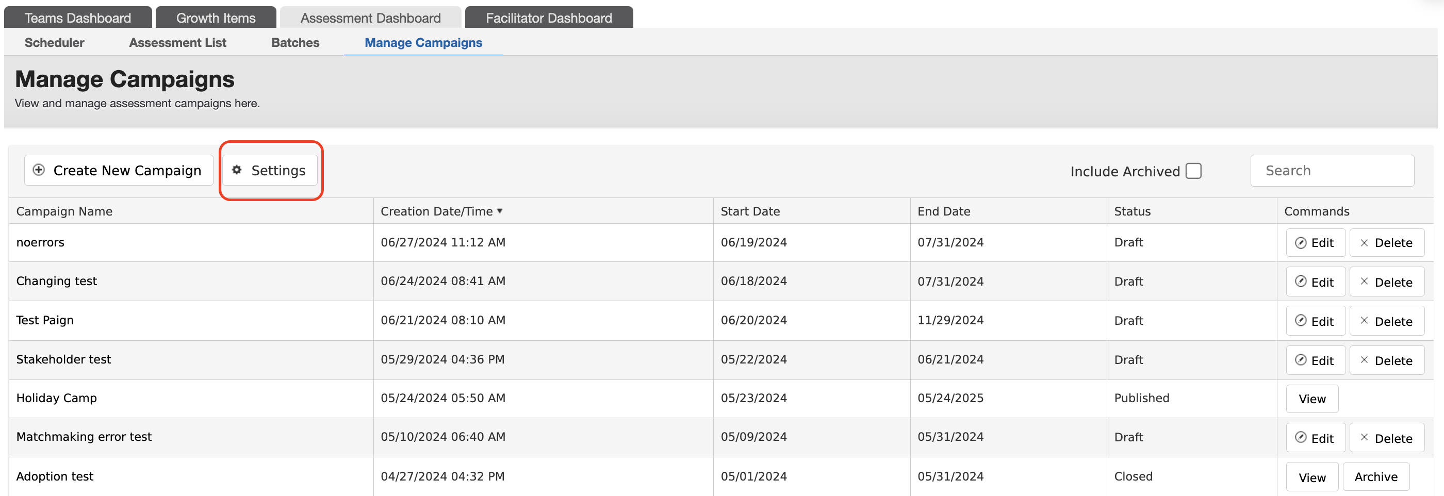
Task: Click Closed status of Adoption test
Action: [1133, 476]
